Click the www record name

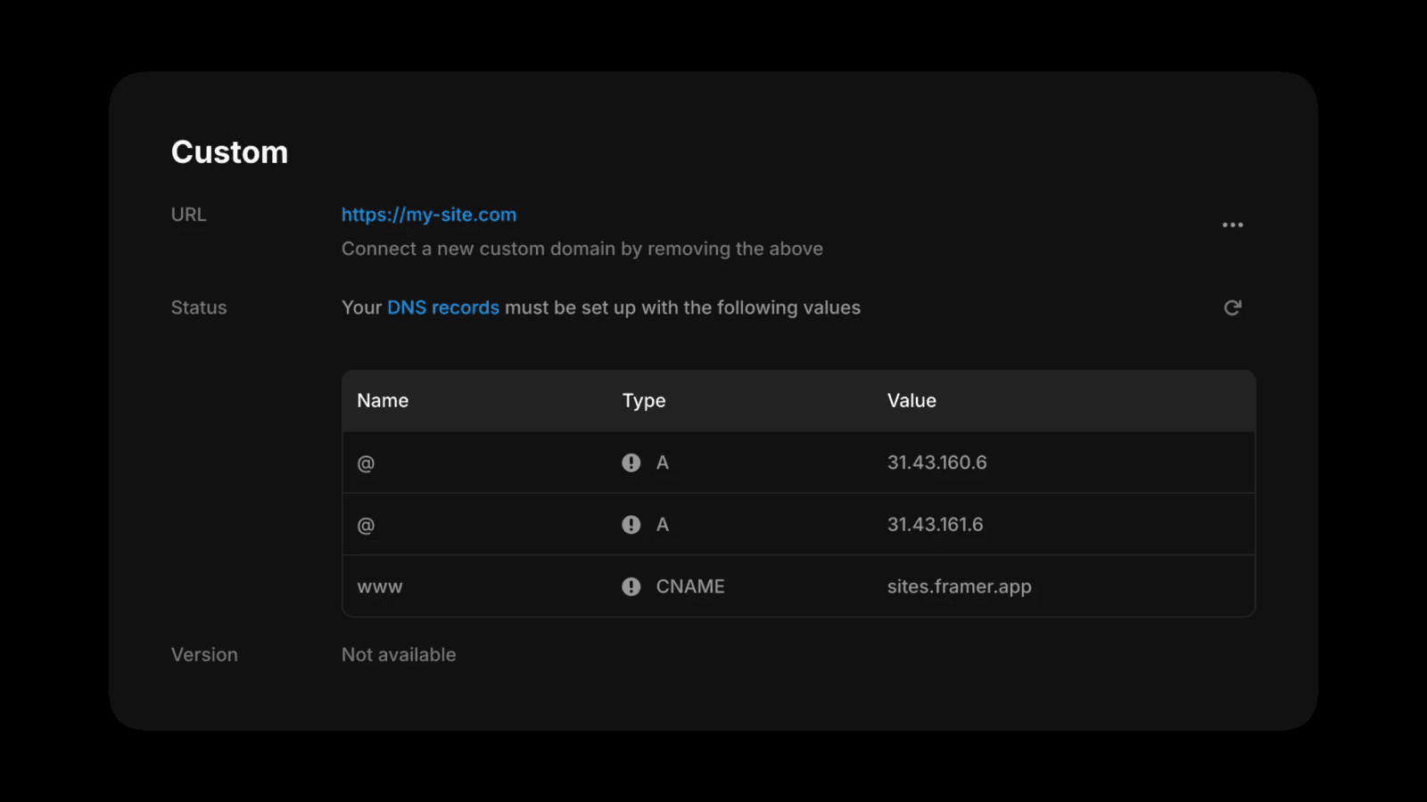[x=380, y=587]
